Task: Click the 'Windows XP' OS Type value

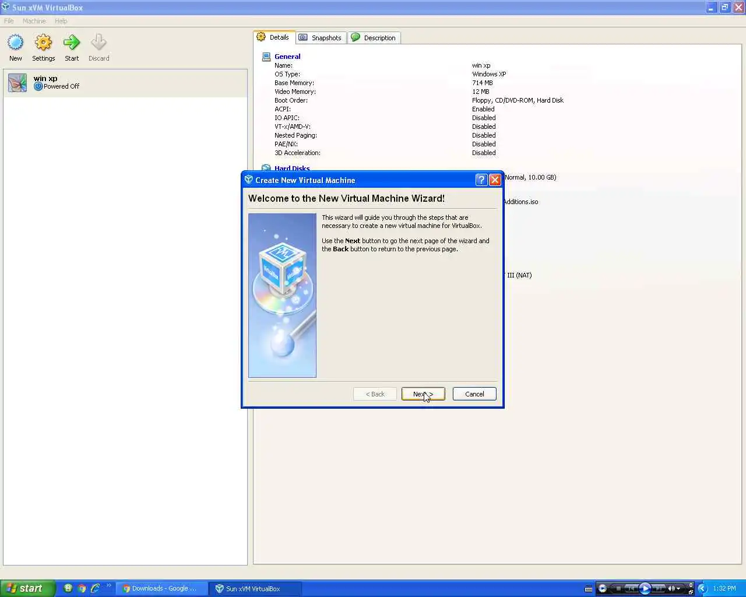Action: (x=489, y=74)
